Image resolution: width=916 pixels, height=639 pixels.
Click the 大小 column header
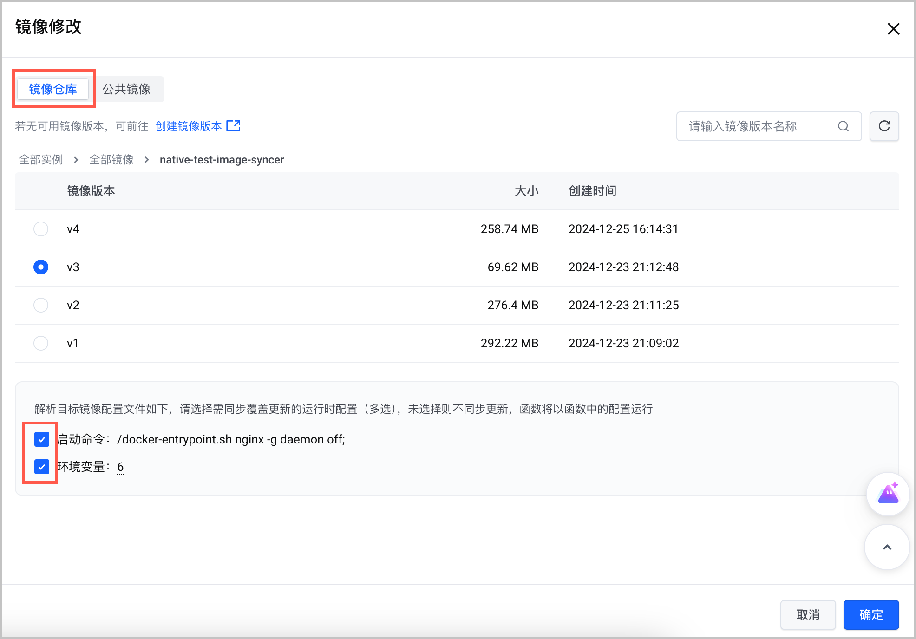pyautogui.click(x=526, y=191)
